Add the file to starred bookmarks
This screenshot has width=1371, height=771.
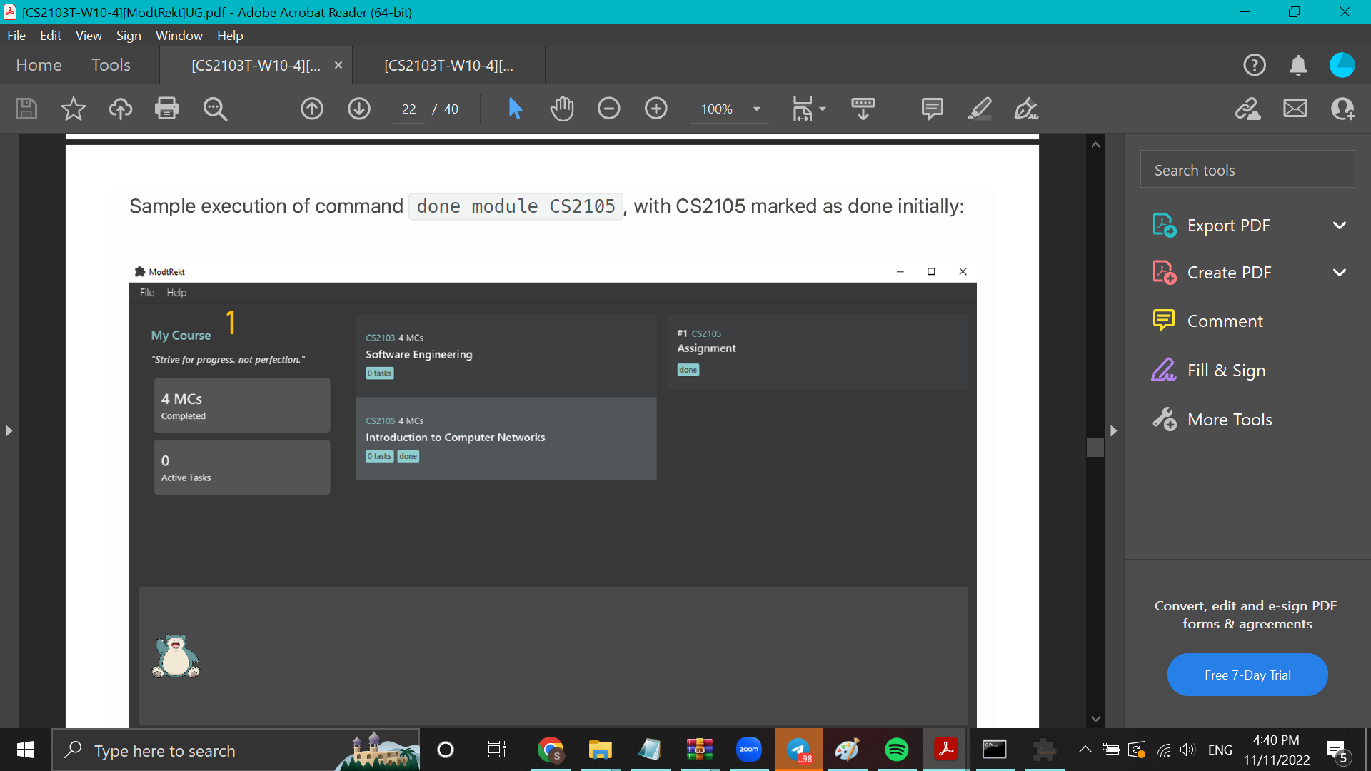point(73,109)
